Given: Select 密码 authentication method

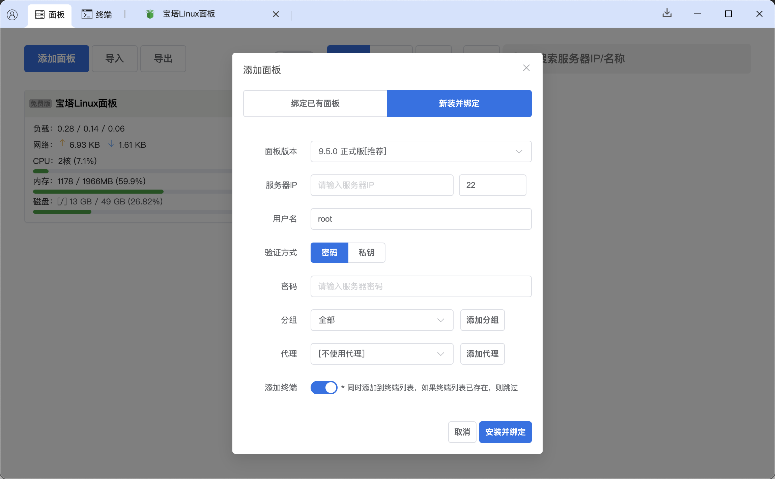Looking at the screenshot, I should tap(329, 253).
